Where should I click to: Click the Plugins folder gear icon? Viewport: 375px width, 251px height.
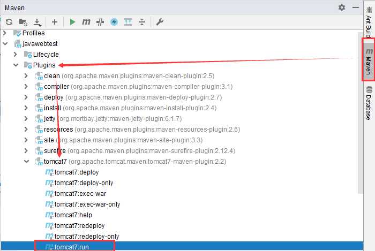point(28,65)
